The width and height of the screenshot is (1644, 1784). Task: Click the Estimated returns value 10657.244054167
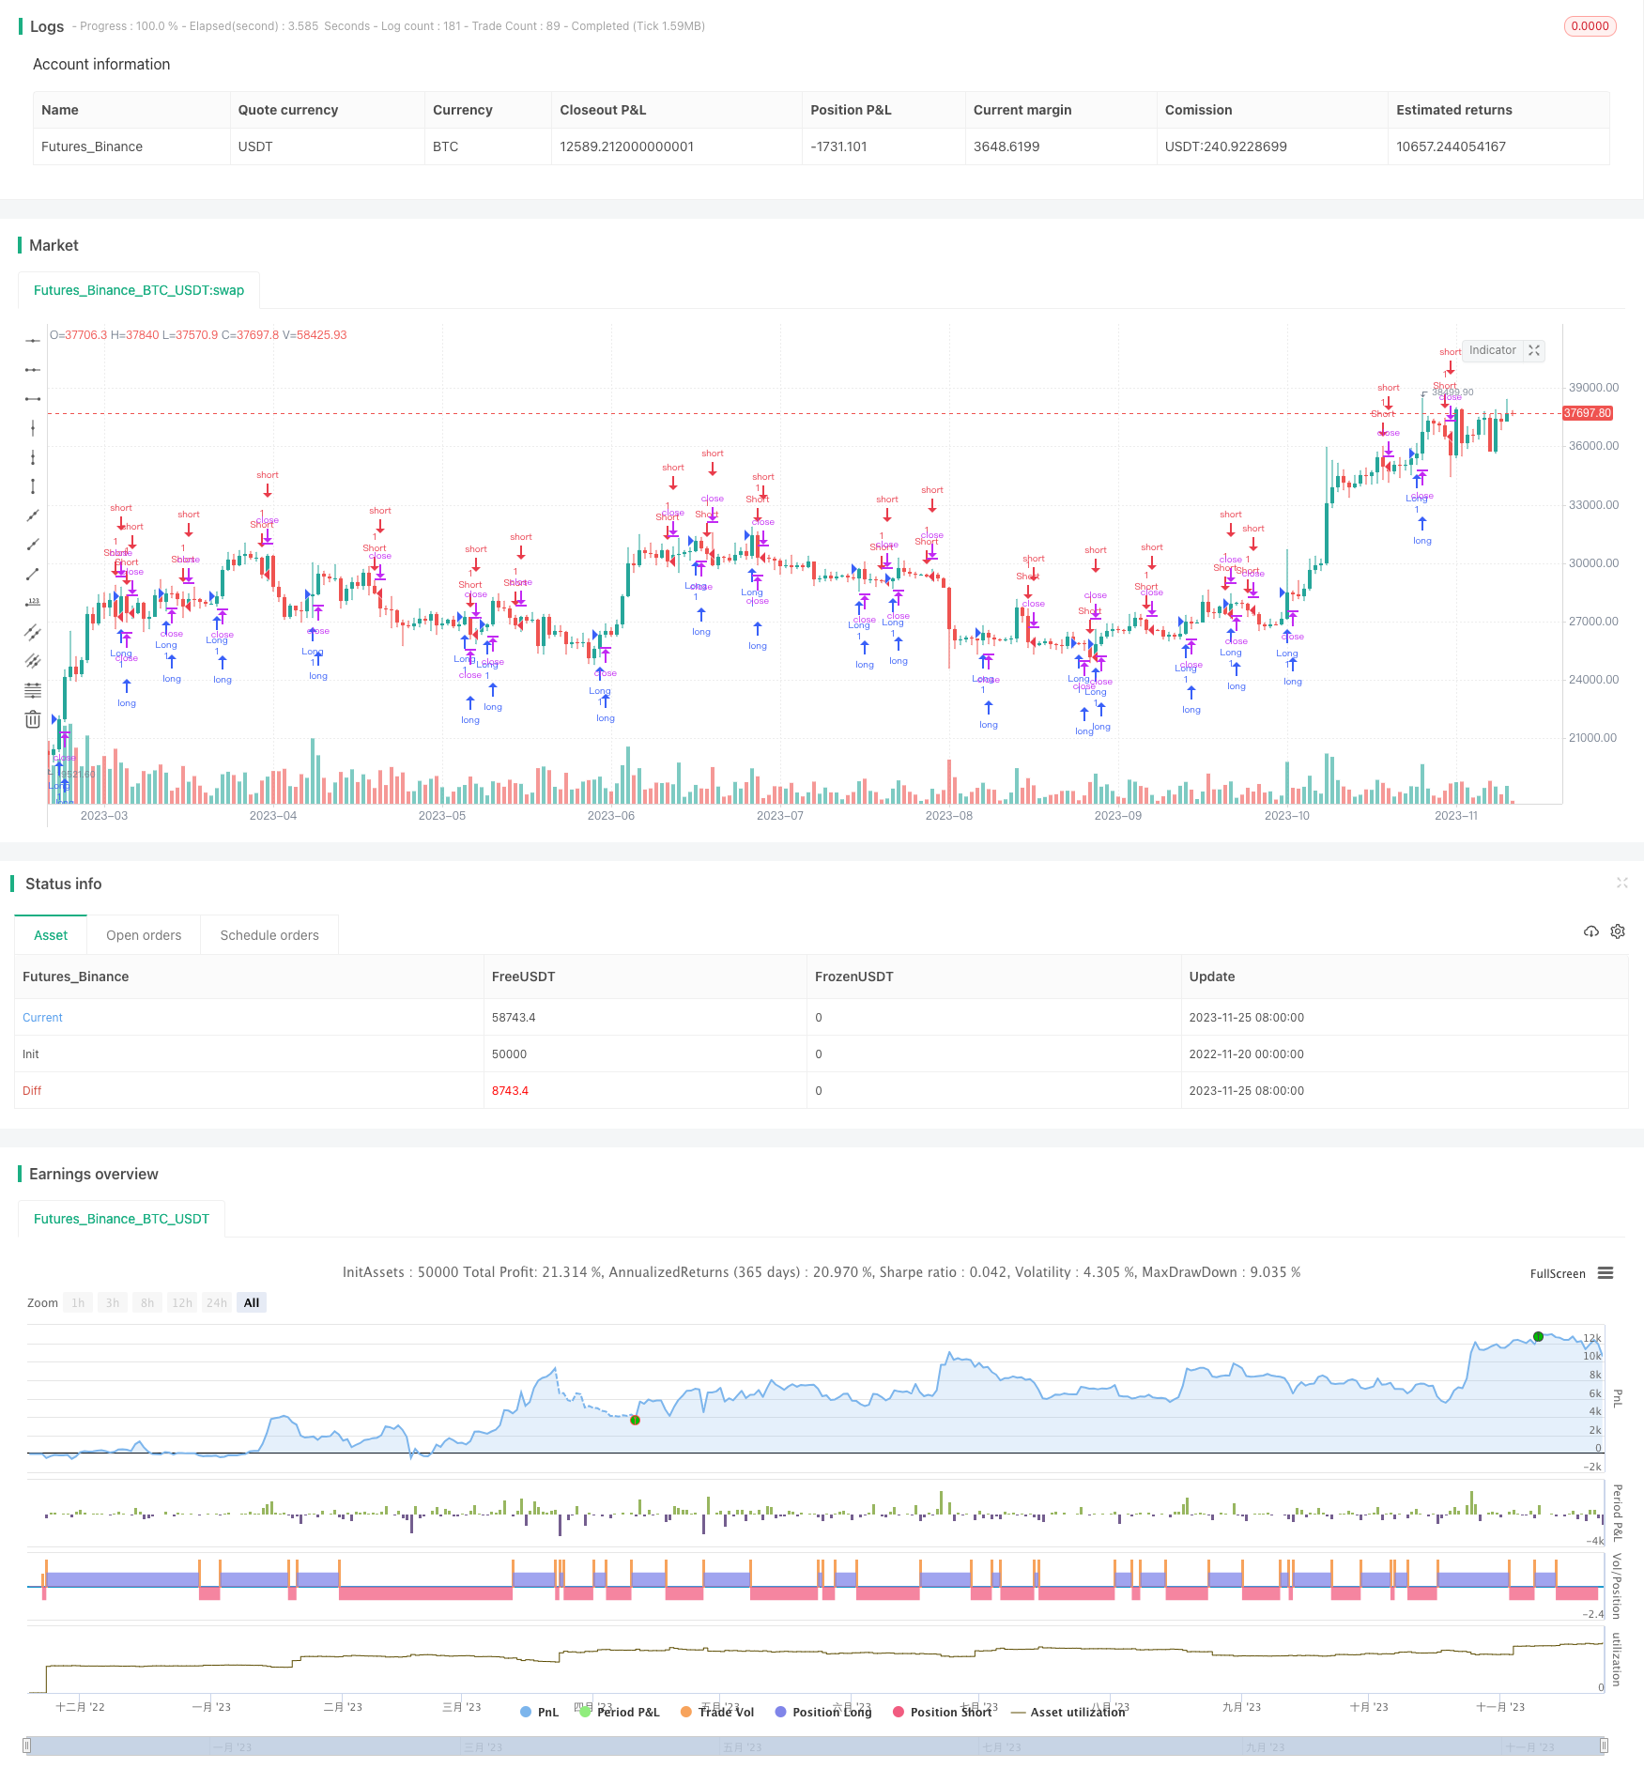(x=1451, y=146)
